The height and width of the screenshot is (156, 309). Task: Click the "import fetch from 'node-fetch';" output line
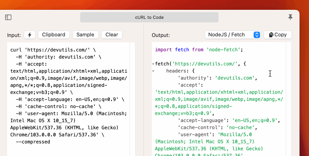pos(199,50)
